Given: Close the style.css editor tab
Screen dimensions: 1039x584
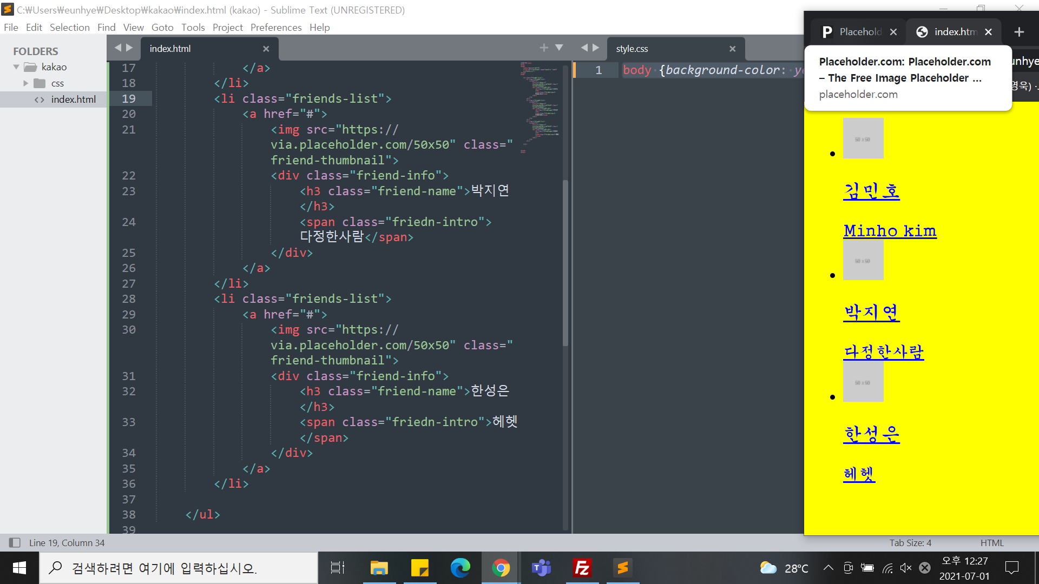Looking at the screenshot, I should click(x=732, y=49).
